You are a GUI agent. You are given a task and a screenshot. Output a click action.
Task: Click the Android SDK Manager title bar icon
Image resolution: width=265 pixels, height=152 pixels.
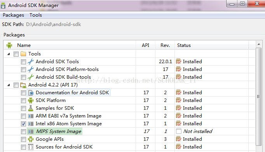[3, 5]
